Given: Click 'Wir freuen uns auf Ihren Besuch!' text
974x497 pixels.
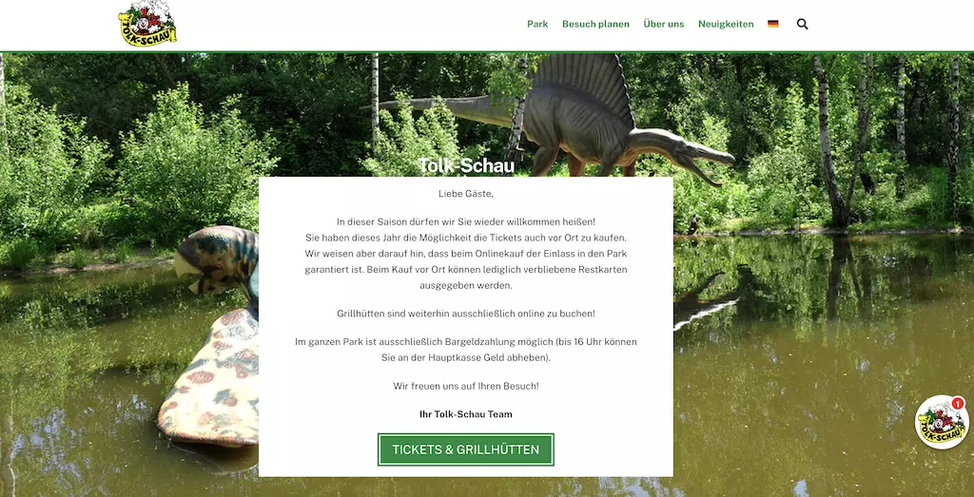Looking at the screenshot, I should click(466, 386).
